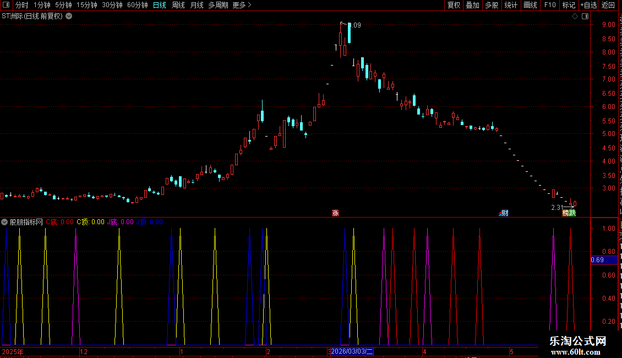The width and height of the screenshot is (622, 358).
Task: Expand the 股朋指标网 indicator dropdown arrow
Action: 4,222
